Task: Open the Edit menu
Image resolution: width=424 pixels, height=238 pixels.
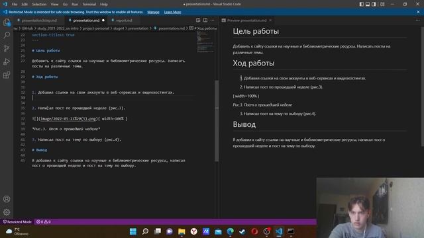Action: [x=25, y=5]
